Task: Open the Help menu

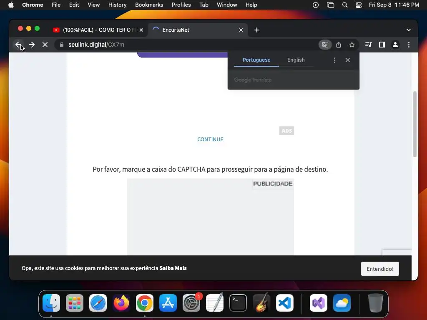Action: 251,5
